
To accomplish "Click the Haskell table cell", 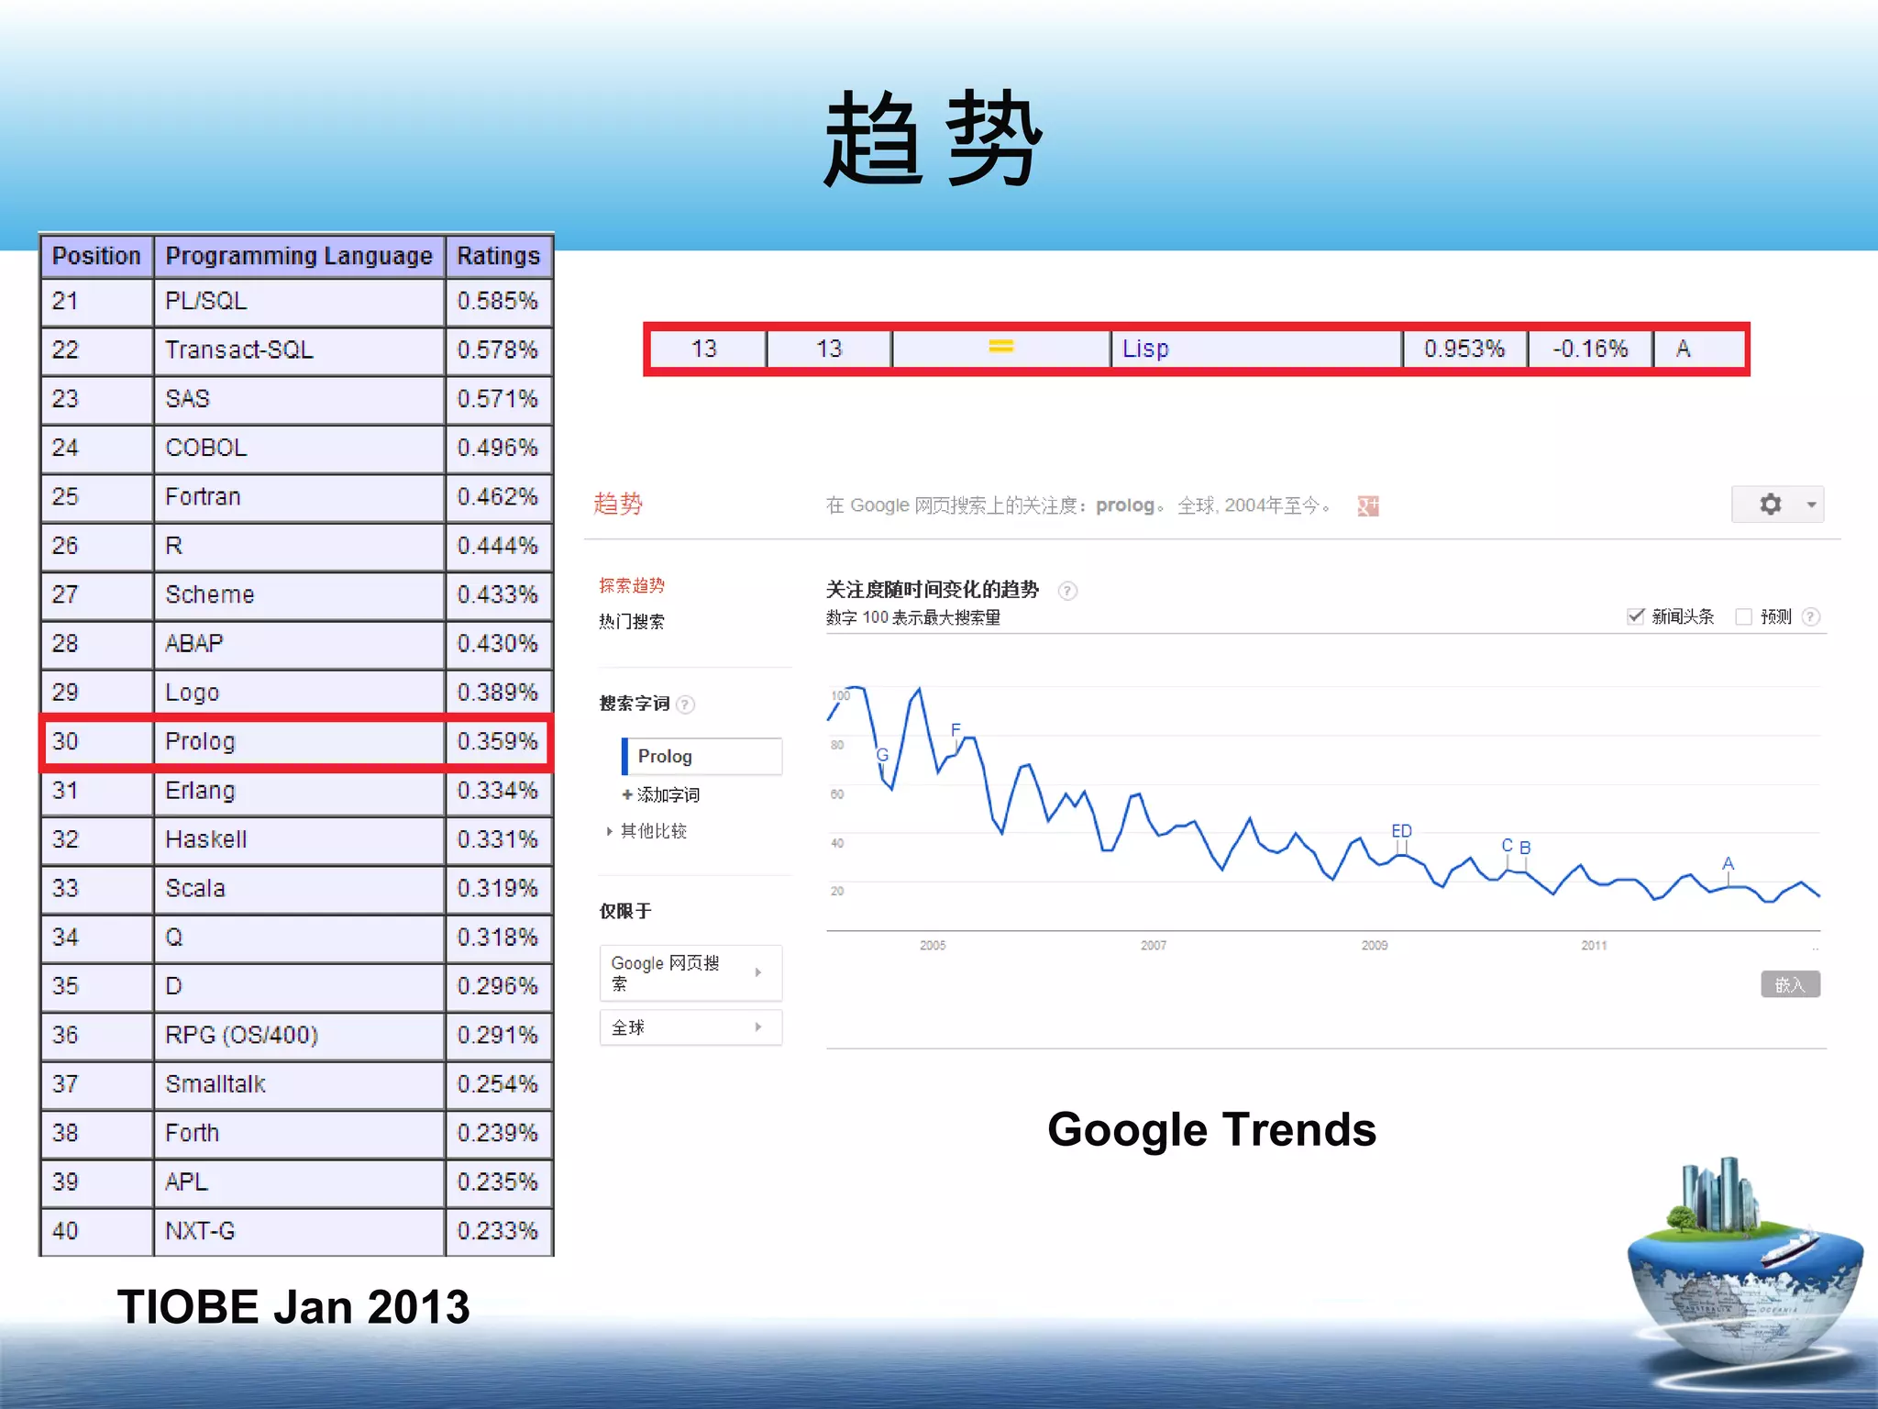I will 299,840.
